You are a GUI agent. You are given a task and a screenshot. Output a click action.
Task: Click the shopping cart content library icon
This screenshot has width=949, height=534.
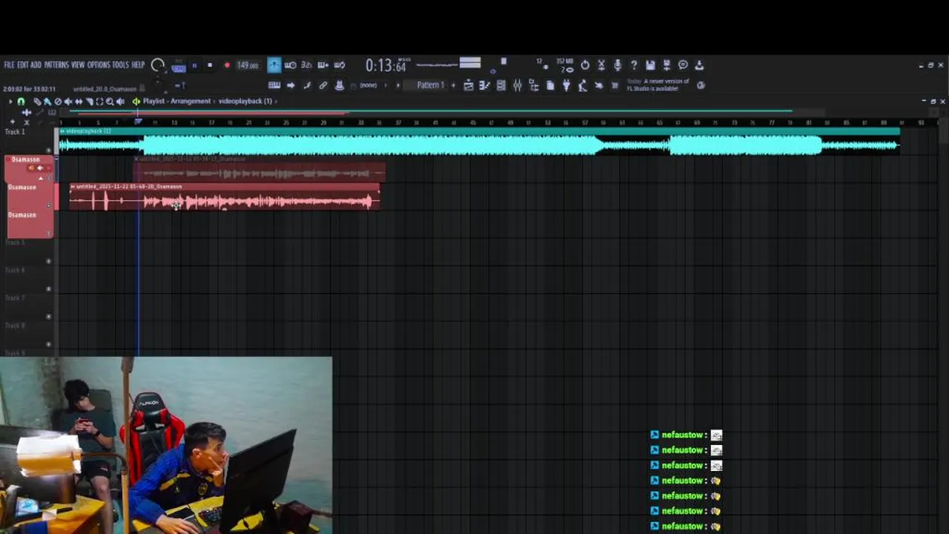(x=615, y=85)
